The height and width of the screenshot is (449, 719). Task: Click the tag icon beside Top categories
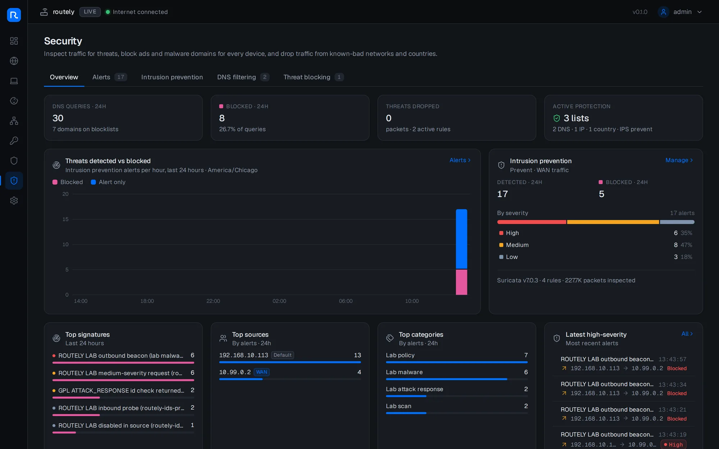point(390,338)
